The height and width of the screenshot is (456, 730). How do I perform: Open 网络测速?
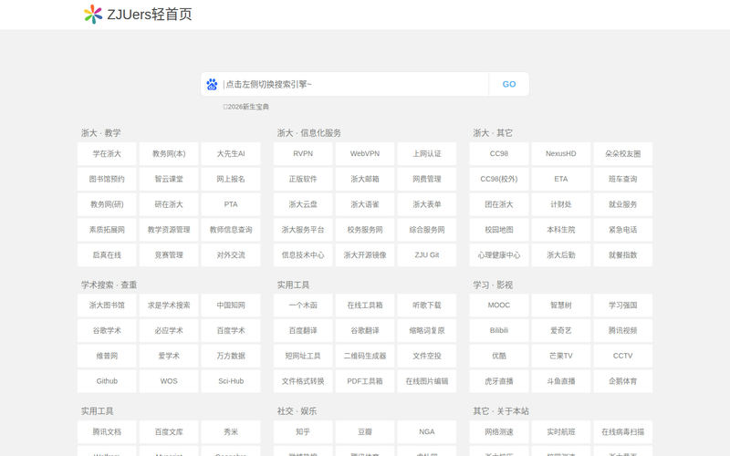point(499,431)
